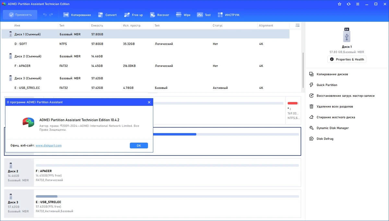The image size is (389, 221).
Task: Open the Convert toolbar menu
Action: 107,15
